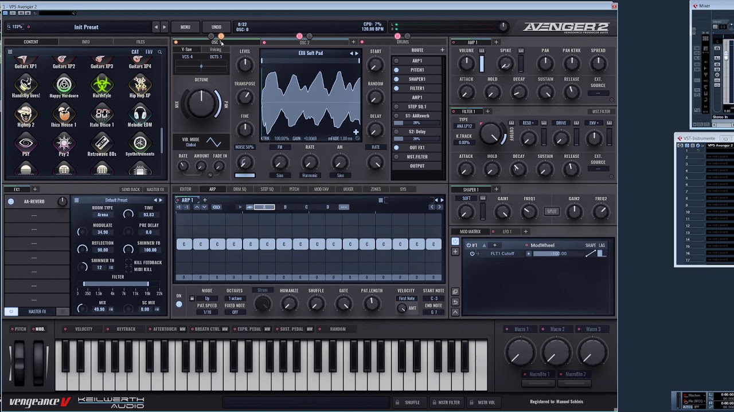Toggle the SHAPER1 route enable dot
The width and height of the screenshot is (734, 412).
tap(396, 79)
